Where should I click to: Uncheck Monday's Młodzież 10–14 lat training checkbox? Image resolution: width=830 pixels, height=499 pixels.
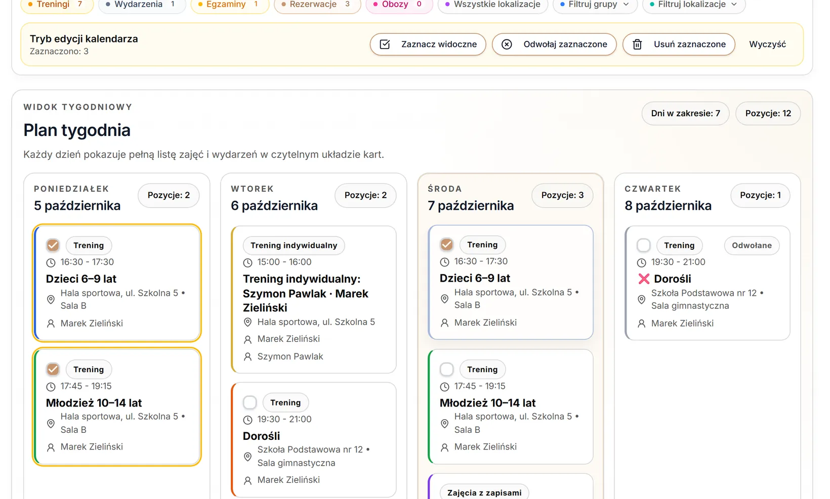point(53,370)
